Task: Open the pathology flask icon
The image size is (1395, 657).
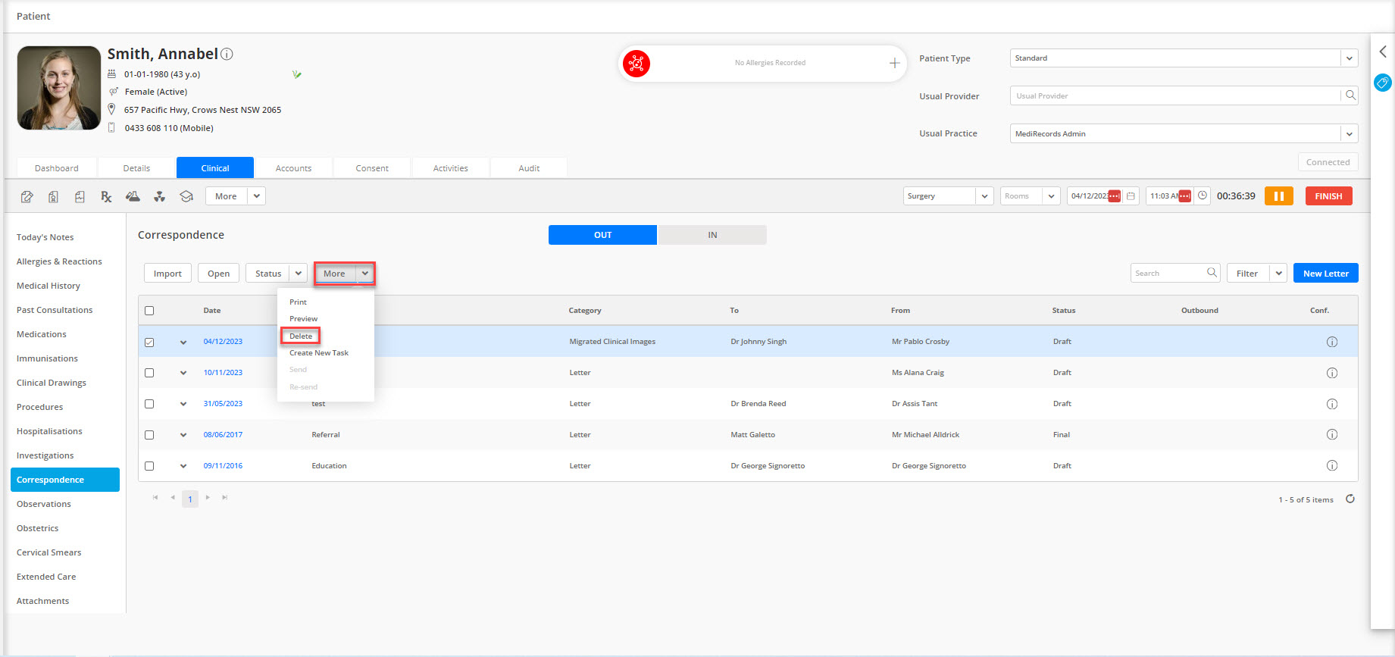Action: (133, 196)
